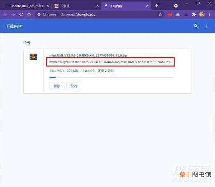Click the round dropdown icon beside tabs
215x187 pixels.
point(176,6)
